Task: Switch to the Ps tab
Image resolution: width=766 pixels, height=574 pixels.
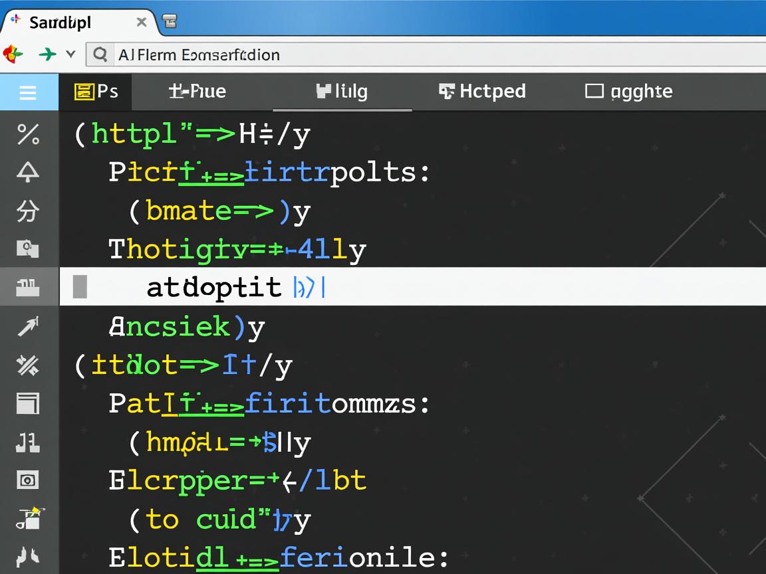Action: click(96, 92)
